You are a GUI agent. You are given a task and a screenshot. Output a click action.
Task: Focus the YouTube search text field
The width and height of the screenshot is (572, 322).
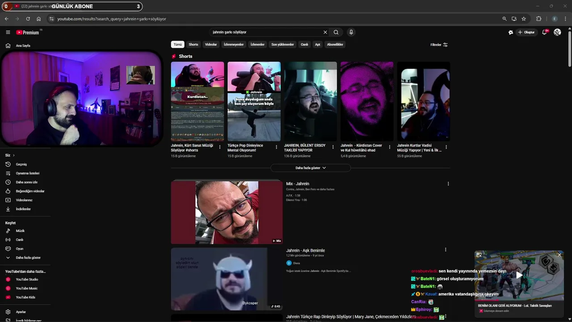coord(266,32)
